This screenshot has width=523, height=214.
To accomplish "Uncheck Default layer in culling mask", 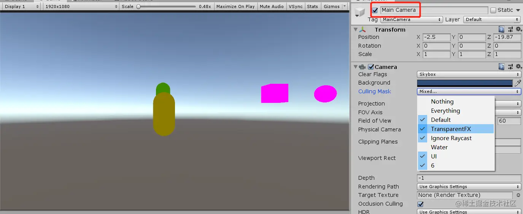I will pyautogui.click(x=456, y=120).
